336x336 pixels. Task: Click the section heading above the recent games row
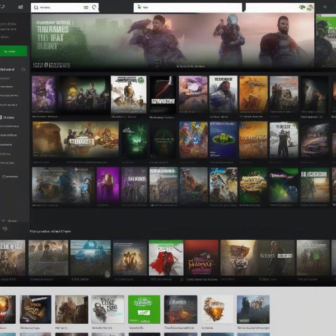point(50,231)
